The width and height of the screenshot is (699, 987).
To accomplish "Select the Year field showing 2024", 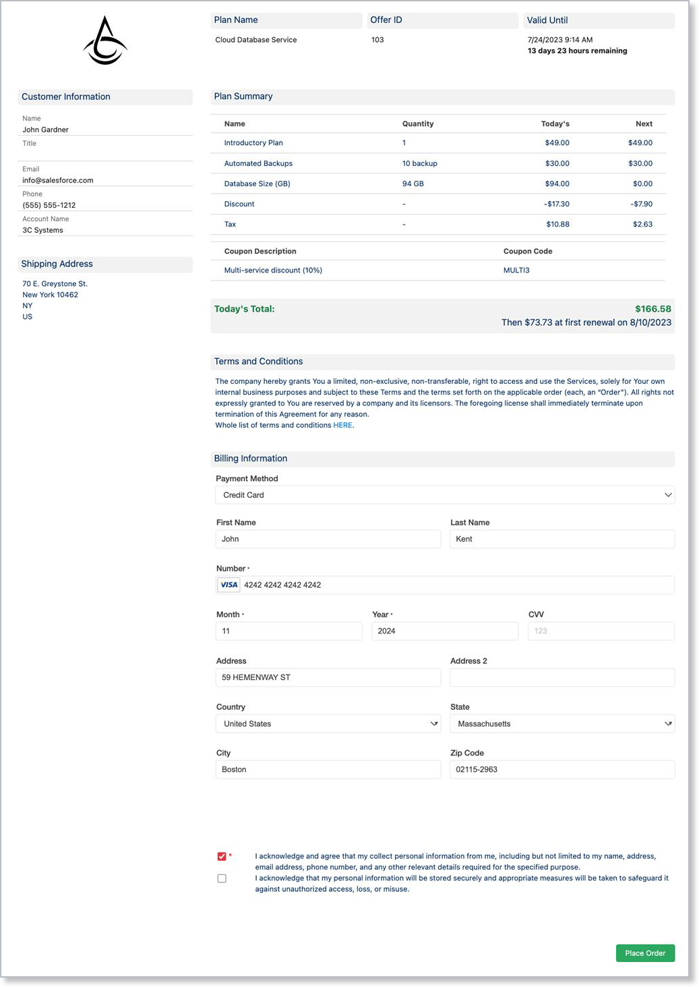I will (445, 630).
